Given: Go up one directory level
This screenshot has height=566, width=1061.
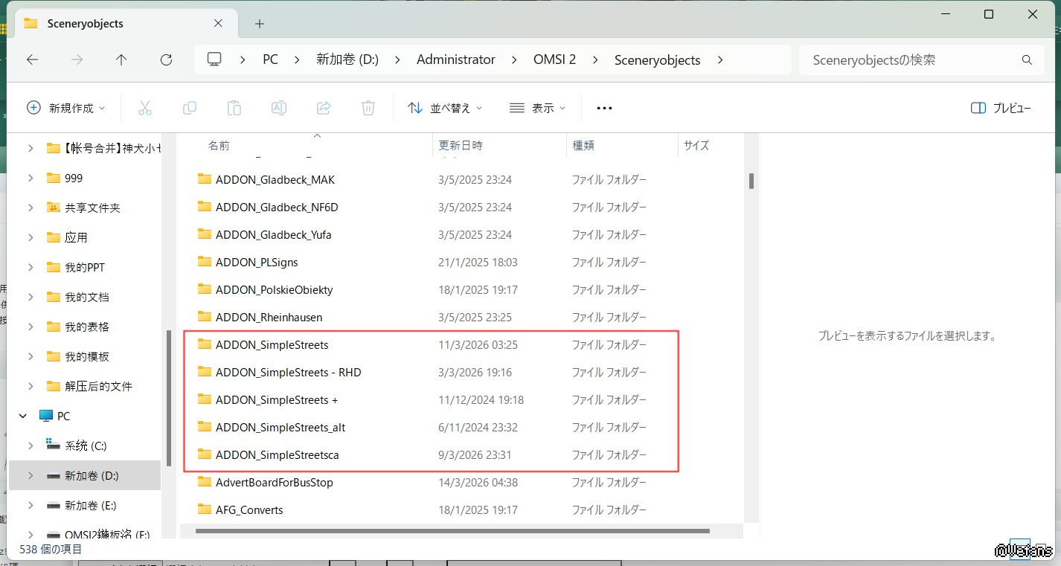Looking at the screenshot, I should 121,60.
